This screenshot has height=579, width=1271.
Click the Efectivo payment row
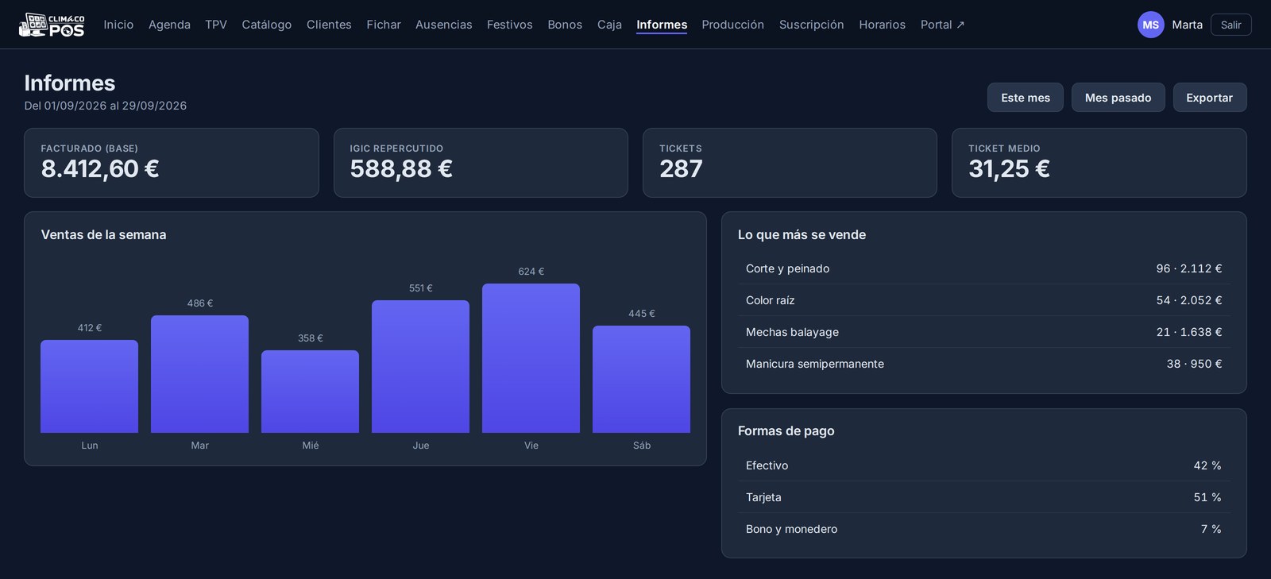(x=984, y=465)
